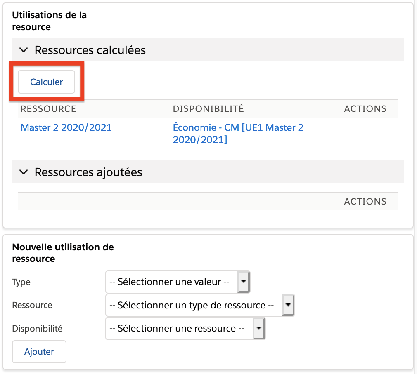Click ACTIONS header in Ressources calculées table
This screenshot has width=417, height=374.
click(365, 109)
